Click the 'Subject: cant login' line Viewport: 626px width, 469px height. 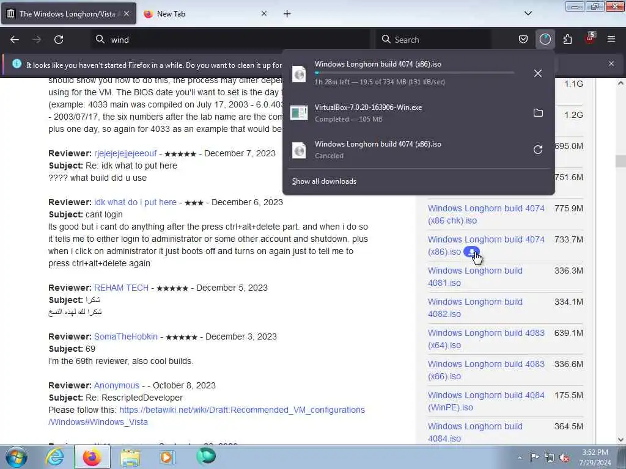coord(86,214)
